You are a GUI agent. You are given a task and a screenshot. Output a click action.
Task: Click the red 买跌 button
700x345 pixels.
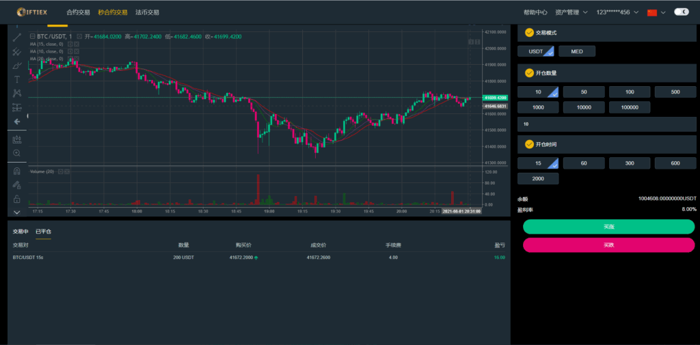608,245
